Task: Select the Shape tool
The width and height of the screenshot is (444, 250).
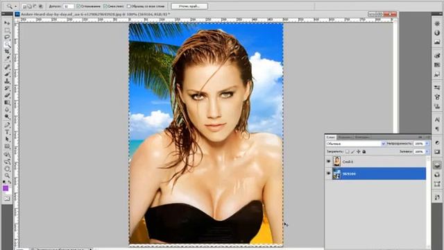Action: click(x=7, y=147)
